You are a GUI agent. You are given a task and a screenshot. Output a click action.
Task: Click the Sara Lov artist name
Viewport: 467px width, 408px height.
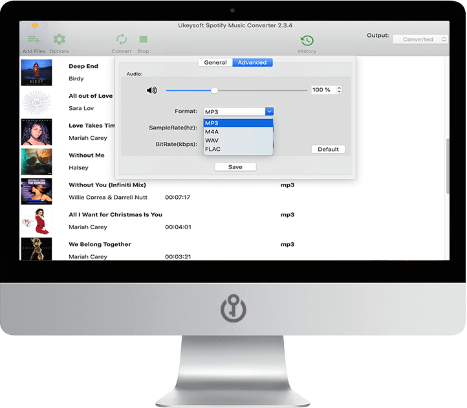click(81, 108)
